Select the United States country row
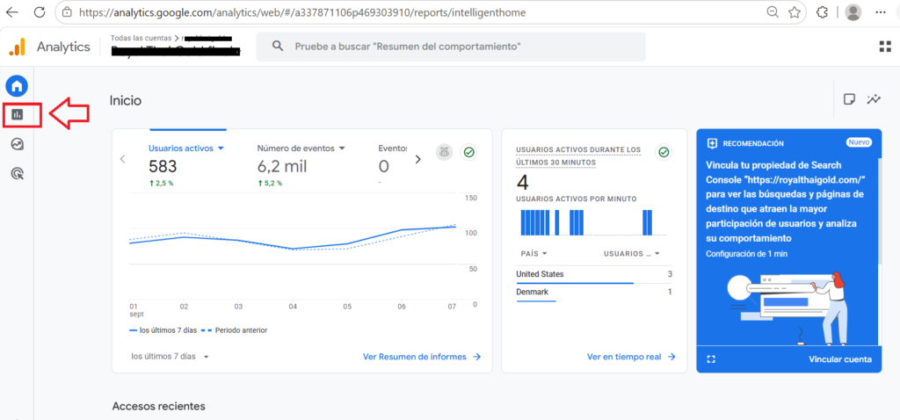This screenshot has height=420, width=900. (594, 274)
